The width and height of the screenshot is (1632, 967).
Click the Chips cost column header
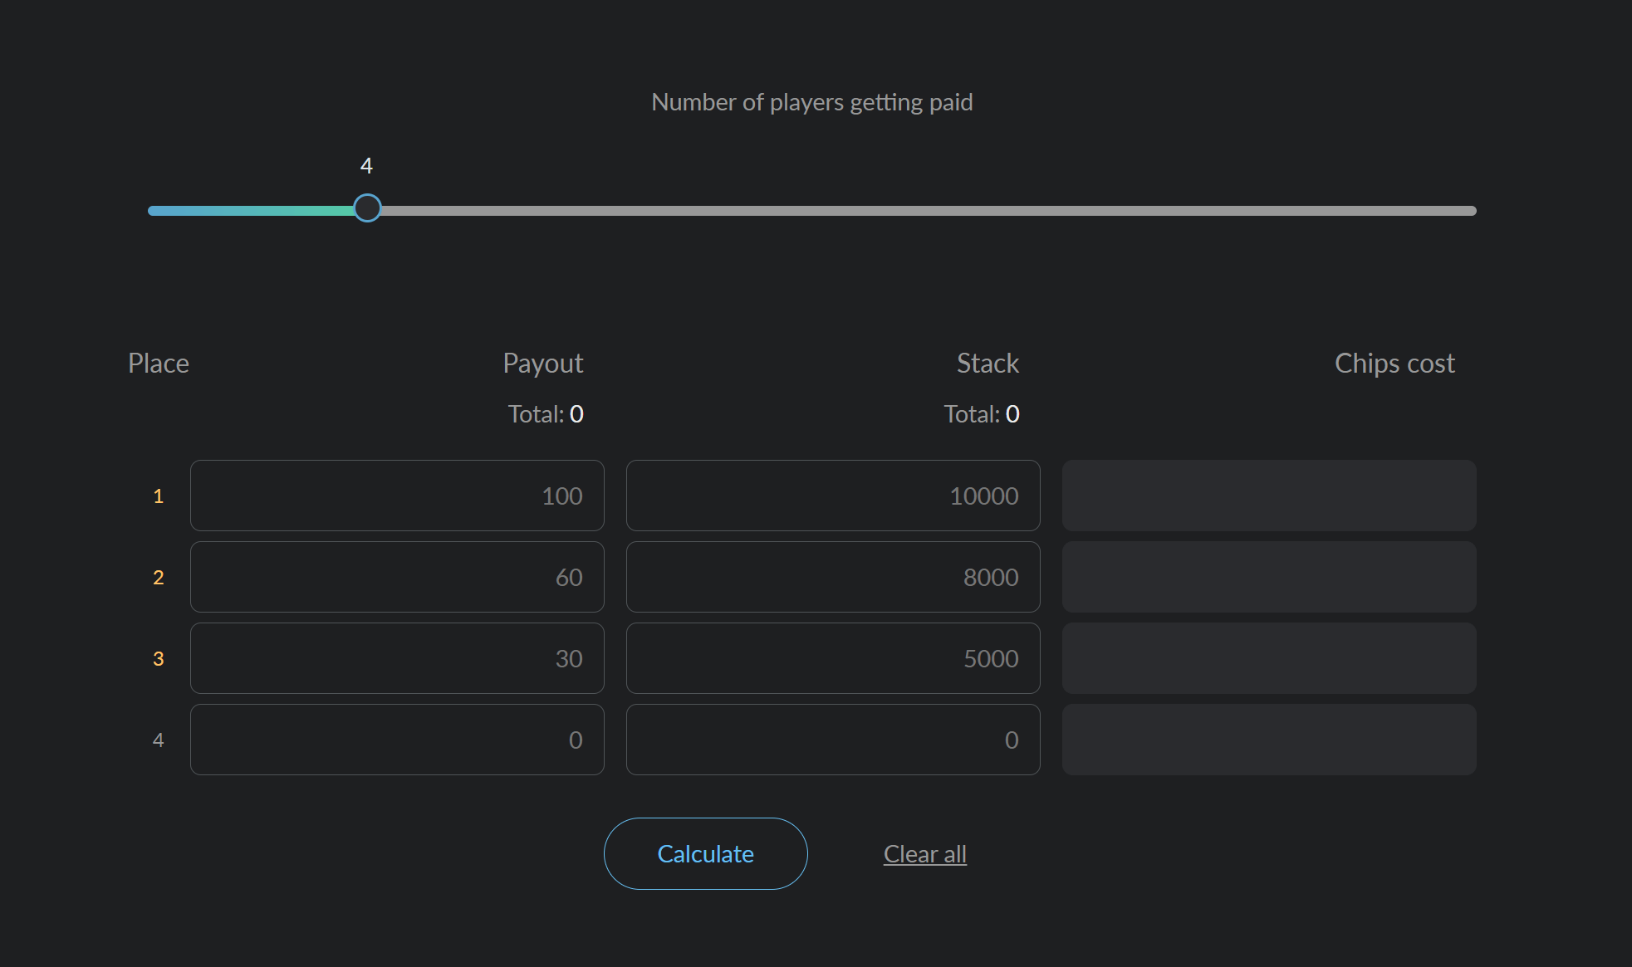pos(1394,363)
